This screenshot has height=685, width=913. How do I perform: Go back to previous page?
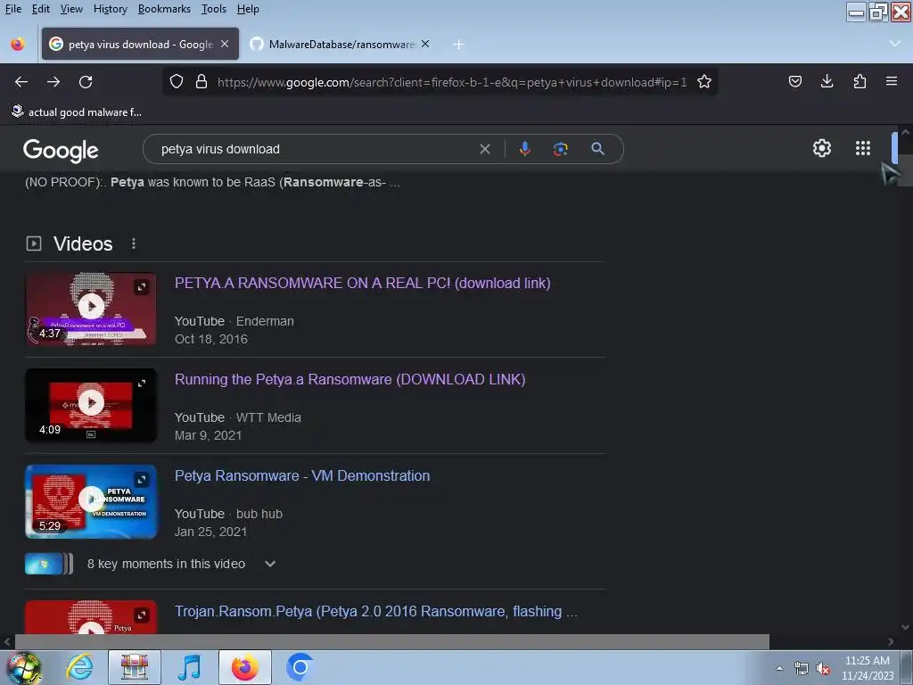tap(21, 82)
